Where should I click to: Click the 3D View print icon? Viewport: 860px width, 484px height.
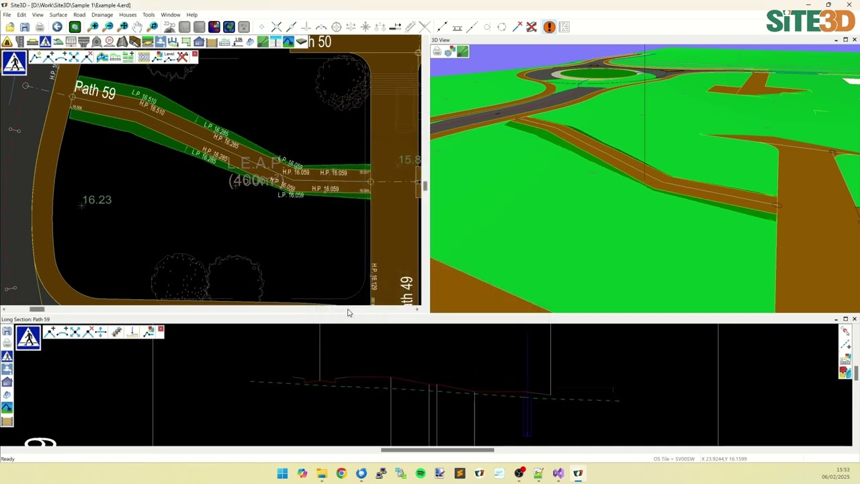pos(437,51)
